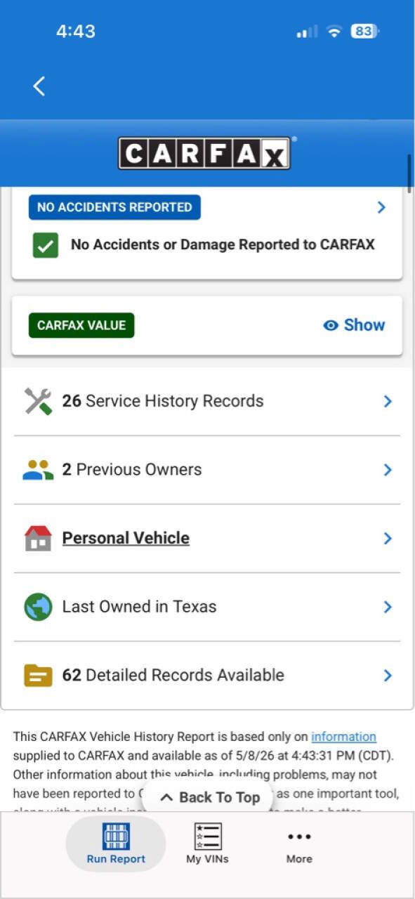Tap the house icon for Personal Vehicle
Screen dimensions: 415x899
click(38, 538)
